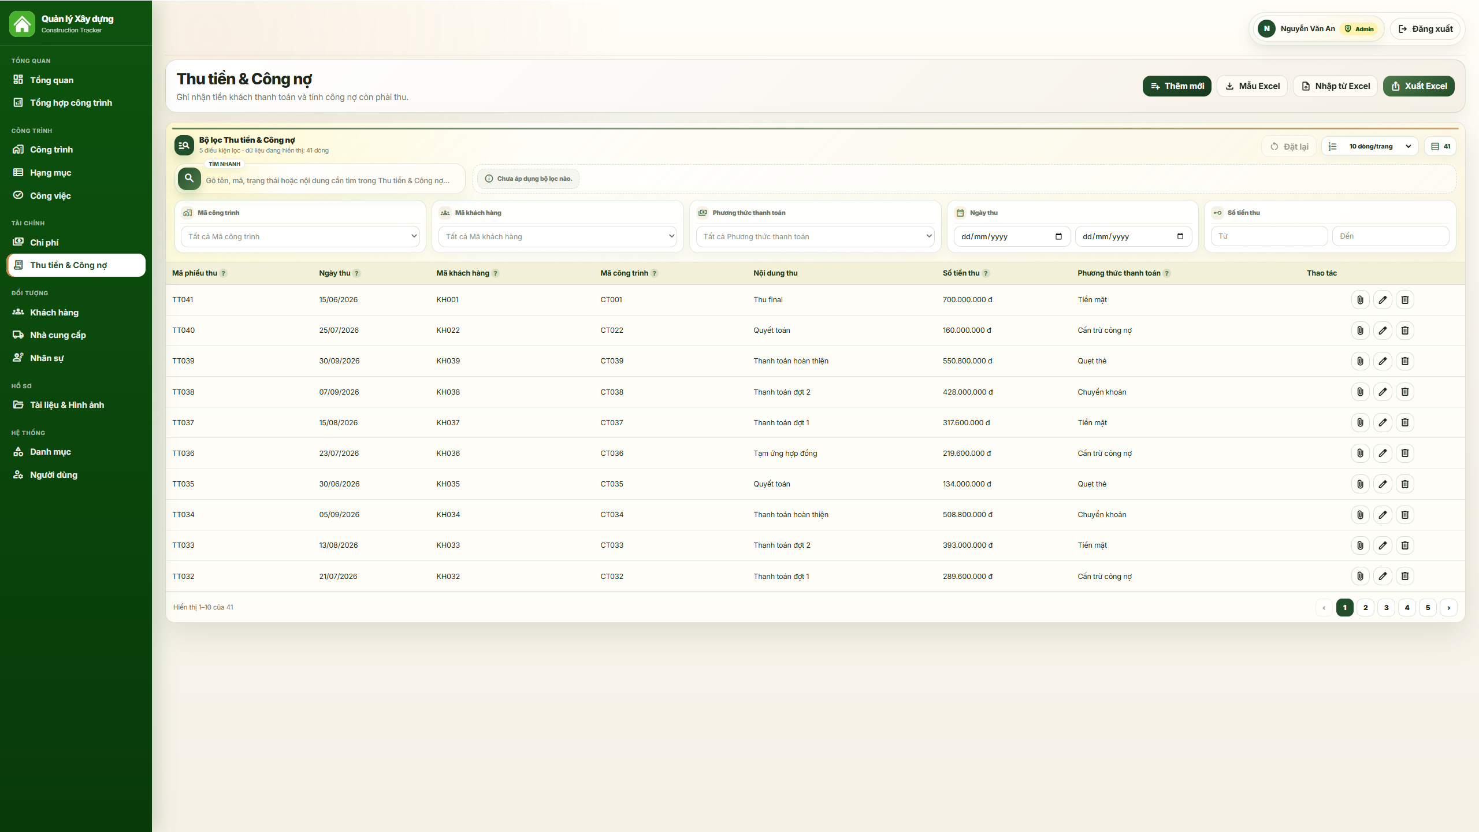The image size is (1479, 832).
Task: Open the 10 dòng/trang page size dropdown
Action: click(x=1370, y=146)
